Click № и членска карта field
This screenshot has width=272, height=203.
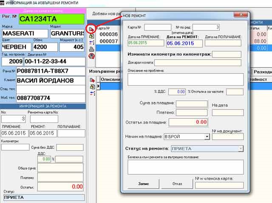pos(219,185)
